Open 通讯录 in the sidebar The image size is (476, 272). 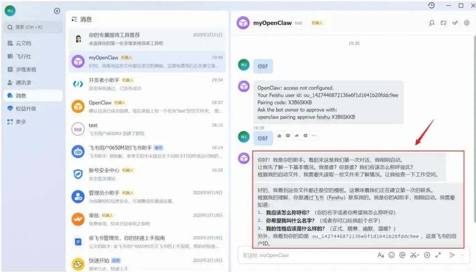coord(33,82)
